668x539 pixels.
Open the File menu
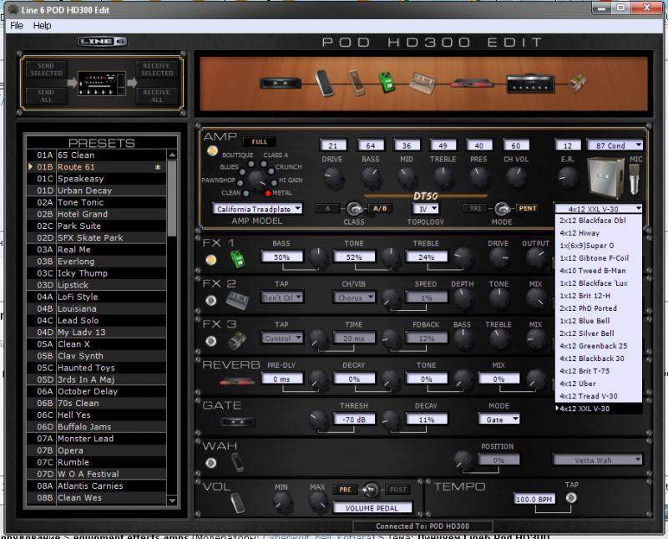pyautogui.click(x=17, y=26)
